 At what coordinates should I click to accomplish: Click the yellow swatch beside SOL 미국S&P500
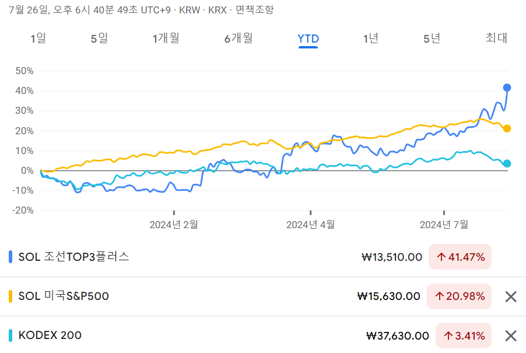tap(10, 296)
